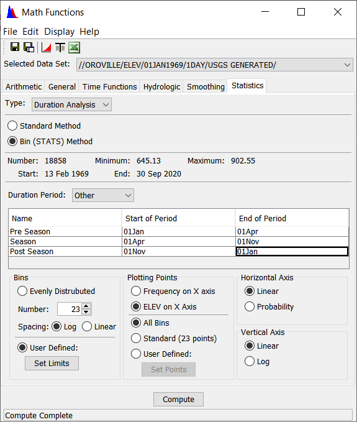
Task: Select the Standard Method radio button
Action: [x=12, y=126]
